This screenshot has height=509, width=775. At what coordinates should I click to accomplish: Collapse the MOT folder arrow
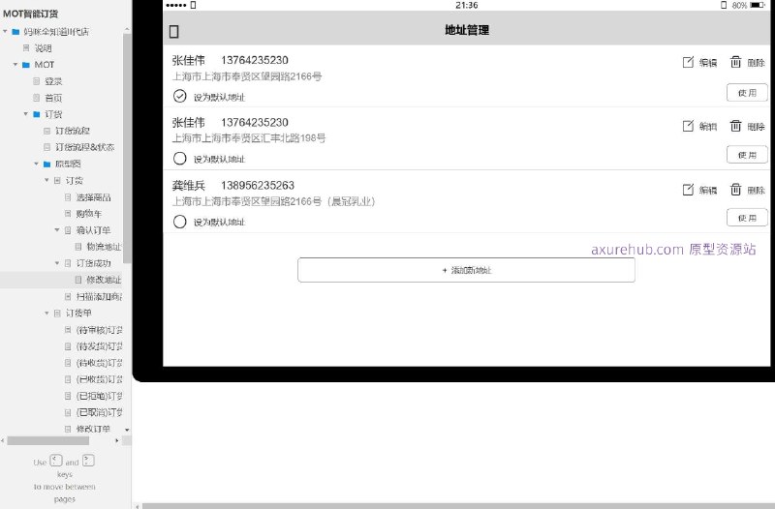[x=15, y=65]
